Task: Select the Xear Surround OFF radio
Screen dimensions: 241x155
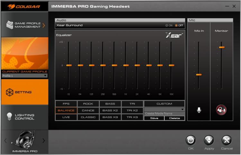Action: [176, 25]
